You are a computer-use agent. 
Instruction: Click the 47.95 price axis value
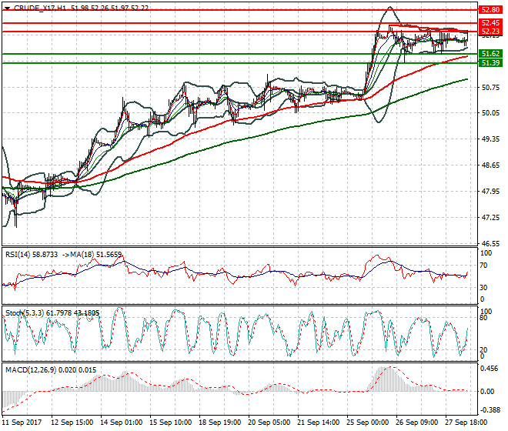coord(490,192)
